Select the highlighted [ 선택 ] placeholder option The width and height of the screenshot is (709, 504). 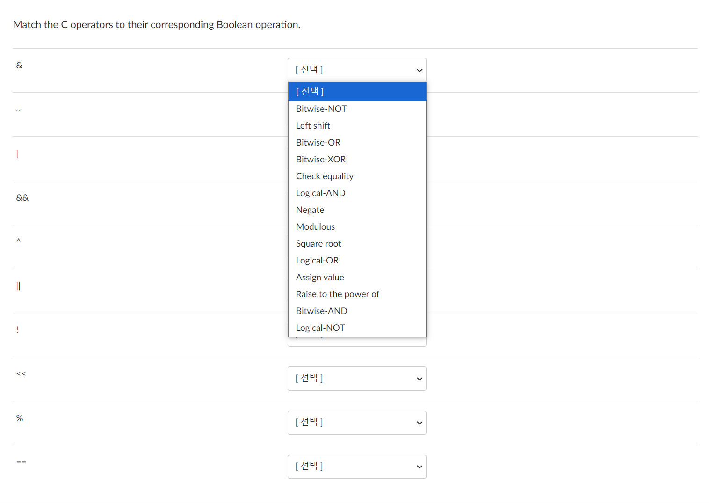pos(357,91)
